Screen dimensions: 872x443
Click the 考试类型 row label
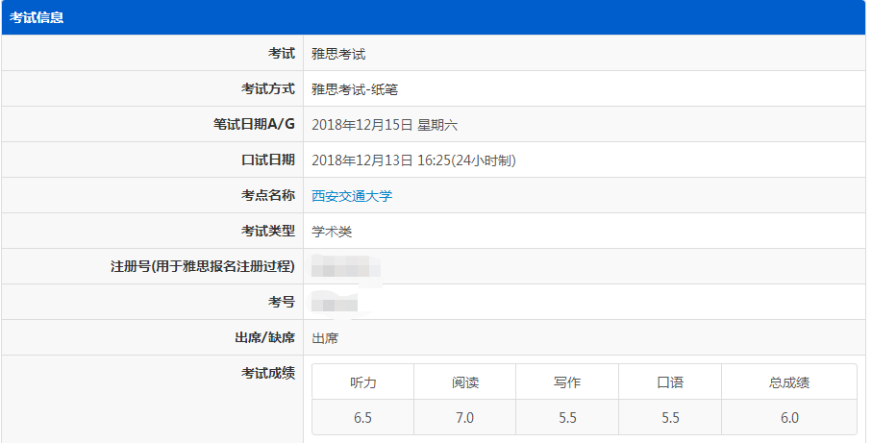[x=268, y=232]
